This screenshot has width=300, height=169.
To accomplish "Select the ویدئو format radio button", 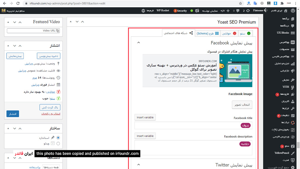I will click(58, 144).
